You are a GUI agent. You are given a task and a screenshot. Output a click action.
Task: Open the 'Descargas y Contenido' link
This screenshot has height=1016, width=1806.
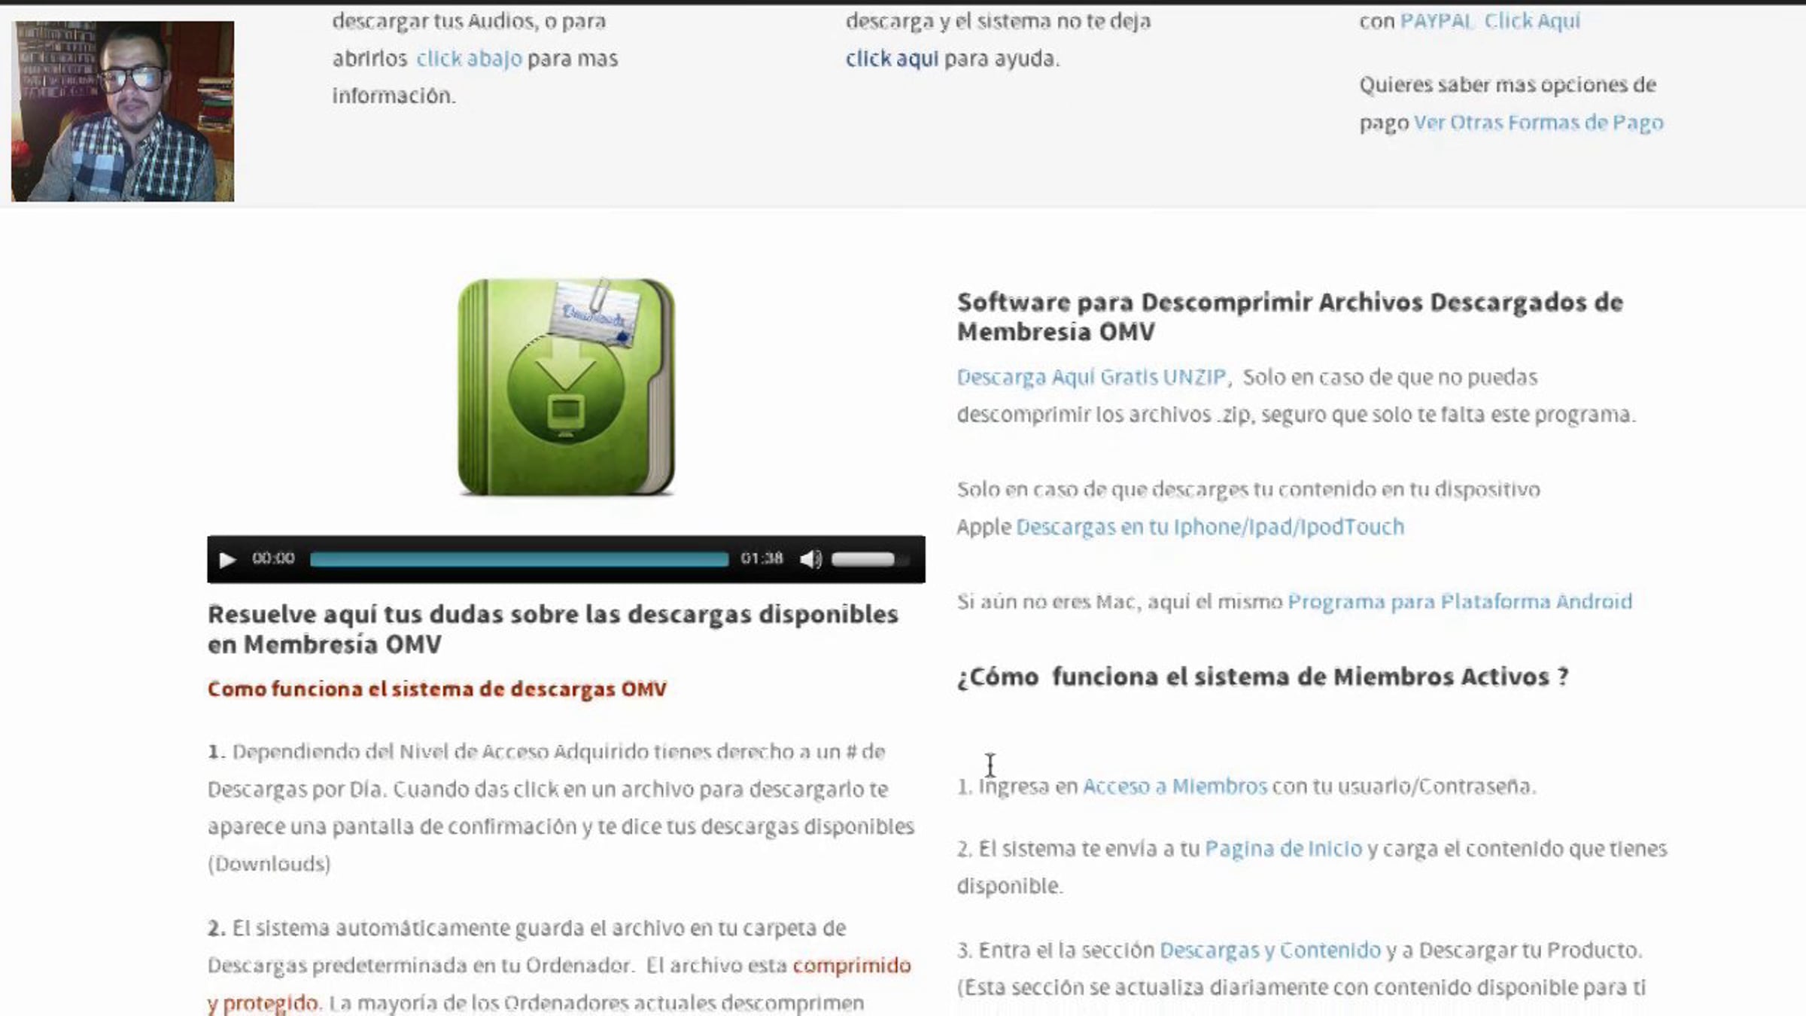[1269, 951]
